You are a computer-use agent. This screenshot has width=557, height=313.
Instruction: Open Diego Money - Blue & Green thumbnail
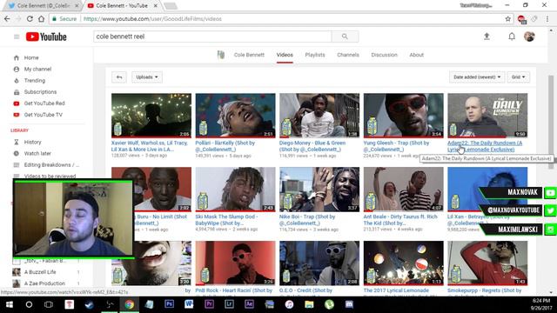(319, 116)
